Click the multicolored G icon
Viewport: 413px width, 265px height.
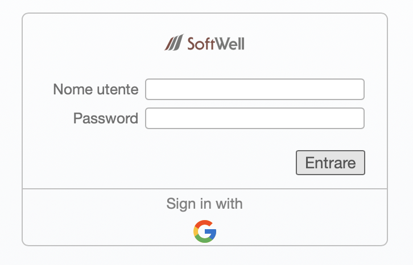[x=205, y=231]
